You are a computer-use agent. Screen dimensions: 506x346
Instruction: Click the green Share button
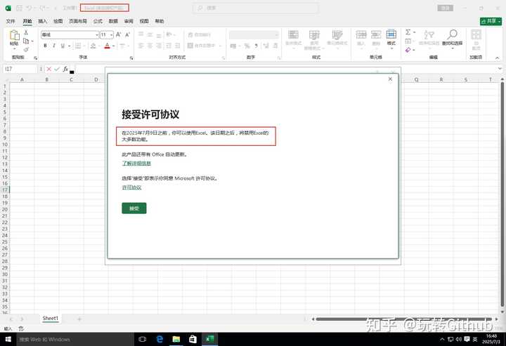[491, 21]
